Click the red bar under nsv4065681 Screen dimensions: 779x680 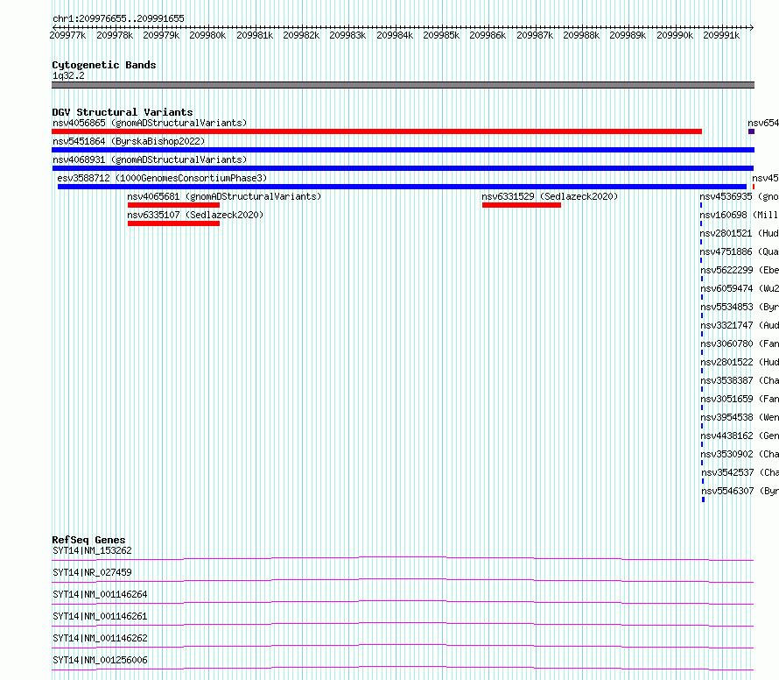click(x=173, y=205)
